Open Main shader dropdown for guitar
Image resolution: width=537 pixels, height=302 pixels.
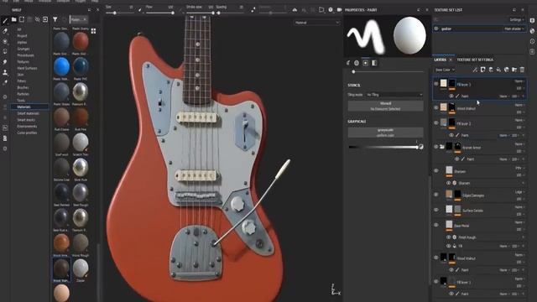pos(514,29)
